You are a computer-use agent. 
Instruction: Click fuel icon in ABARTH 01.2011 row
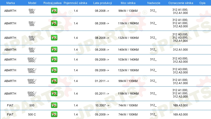[x=54, y=81]
